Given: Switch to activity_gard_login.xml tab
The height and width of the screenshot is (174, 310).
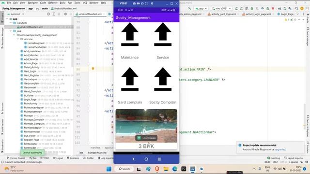Looking at the screenshot, I should coord(223,14).
